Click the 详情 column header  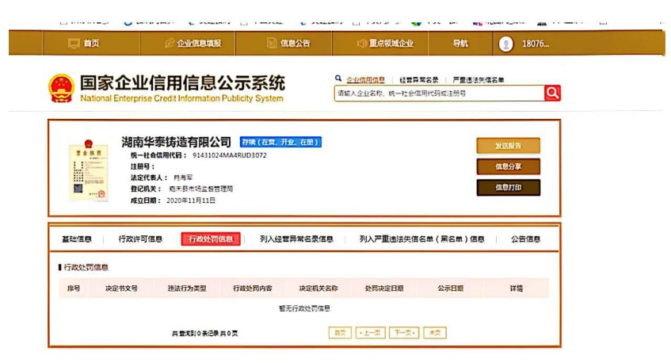point(516,288)
